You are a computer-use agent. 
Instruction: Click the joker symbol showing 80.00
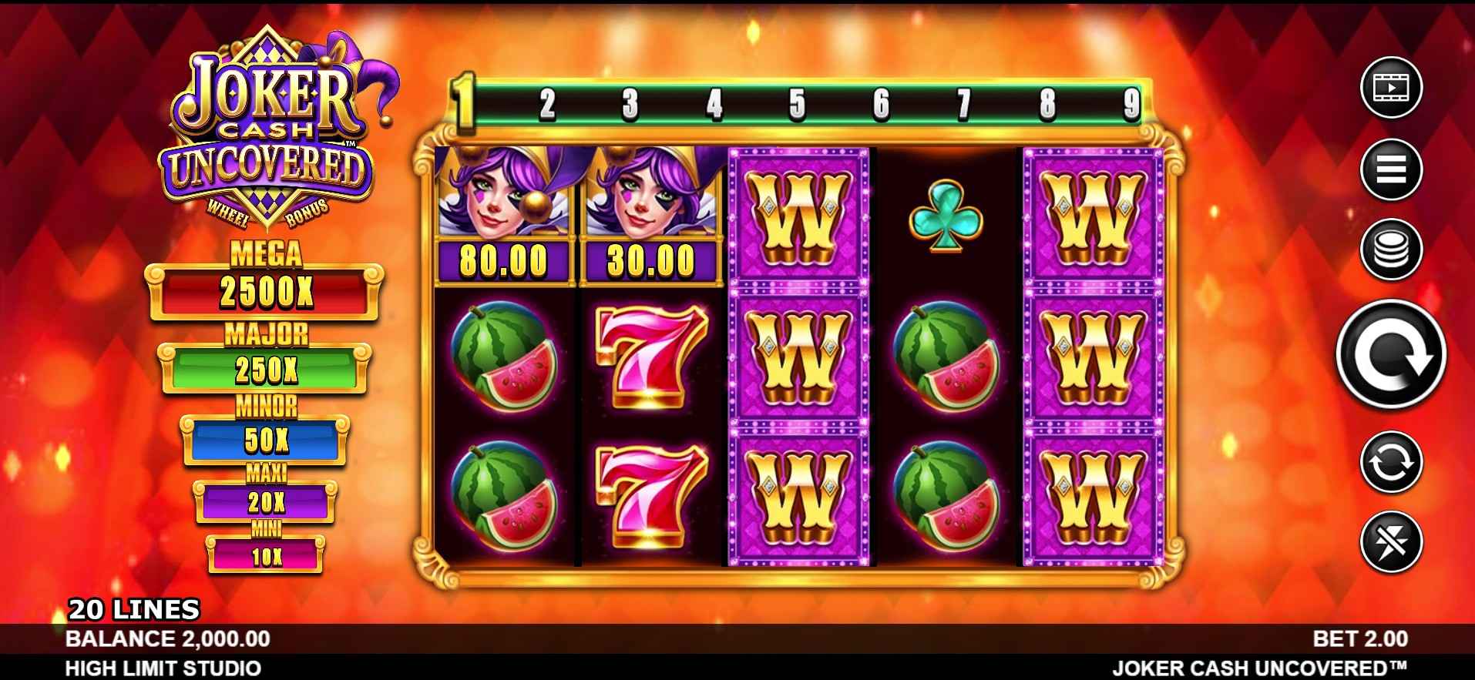[504, 216]
